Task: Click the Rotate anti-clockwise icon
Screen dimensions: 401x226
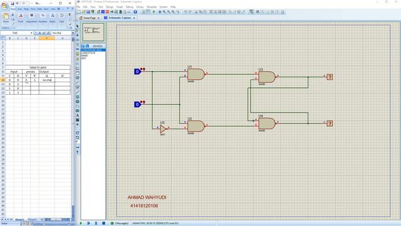Action: (78, 137)
